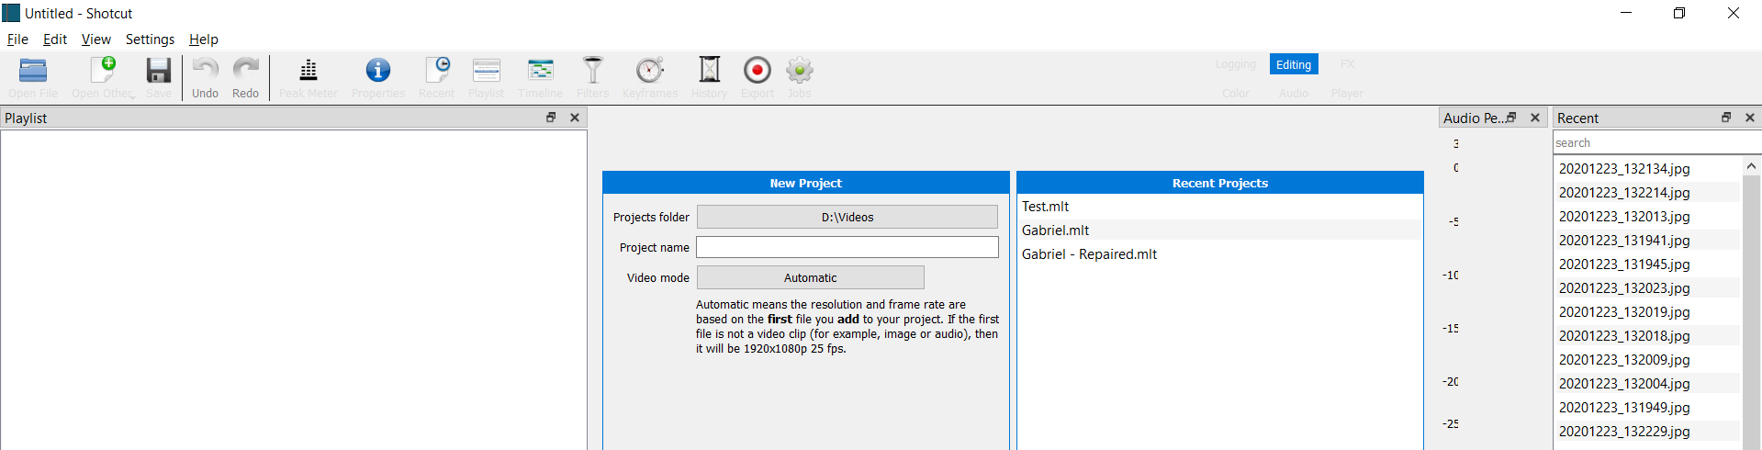Select the Editing layout button

1294,64
